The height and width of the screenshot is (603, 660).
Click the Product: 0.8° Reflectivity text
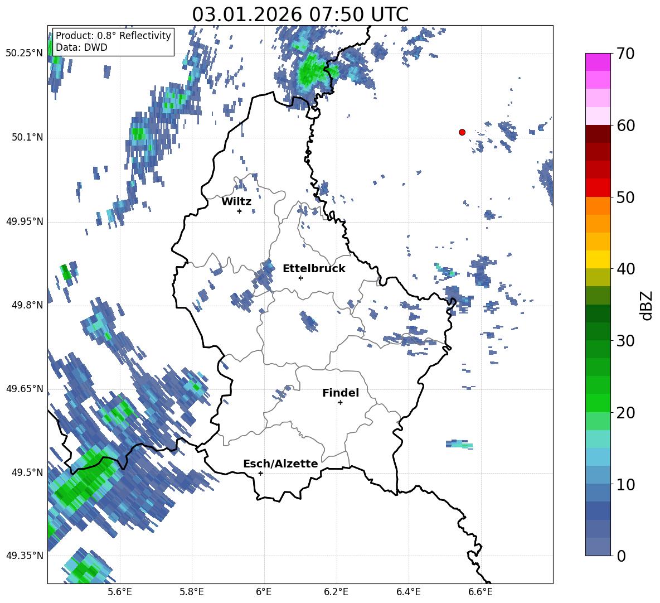tap(113, 36)
